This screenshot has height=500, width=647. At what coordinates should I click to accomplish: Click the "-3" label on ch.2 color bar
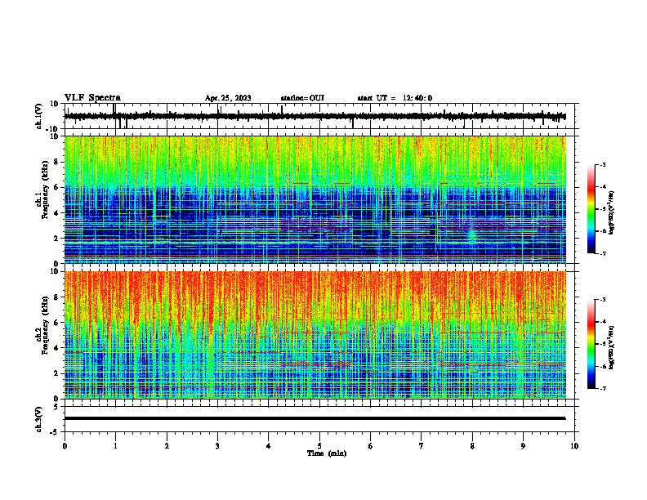[x=602, y=300]
